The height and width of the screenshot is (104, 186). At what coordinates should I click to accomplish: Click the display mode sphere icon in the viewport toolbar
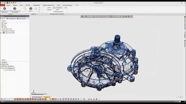82,16
